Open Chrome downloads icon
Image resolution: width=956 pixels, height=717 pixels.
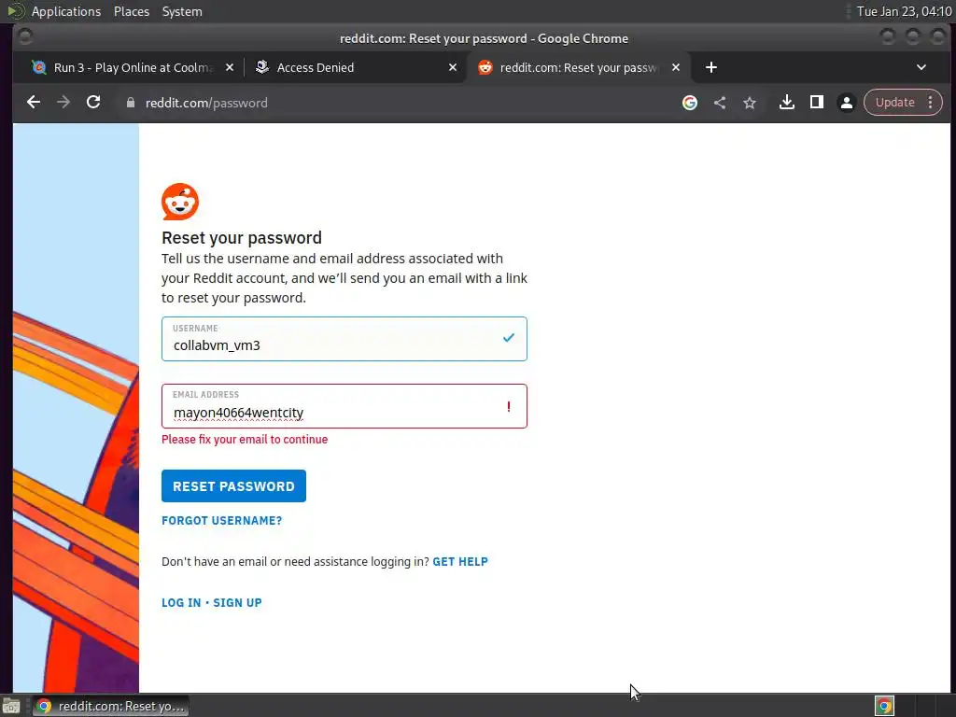point(786,103)
